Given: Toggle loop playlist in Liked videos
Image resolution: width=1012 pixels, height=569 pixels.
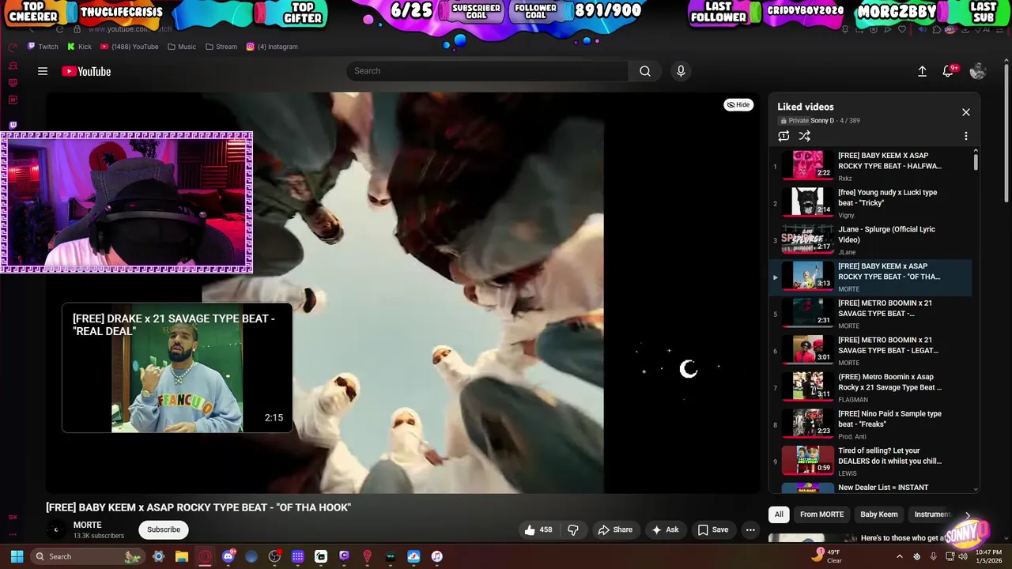Looking at the screenshot, I should point(784,136).
